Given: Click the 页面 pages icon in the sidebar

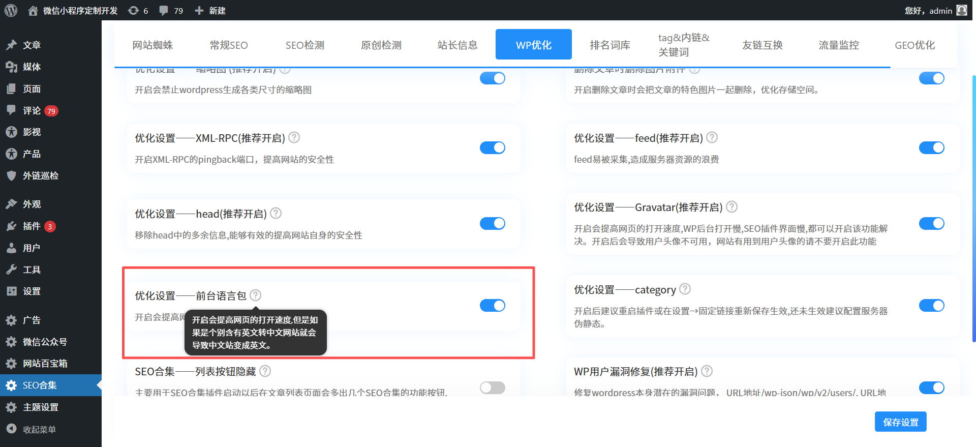Looking at the screenshot, I should pyautogui.click(x=11, y=89).
